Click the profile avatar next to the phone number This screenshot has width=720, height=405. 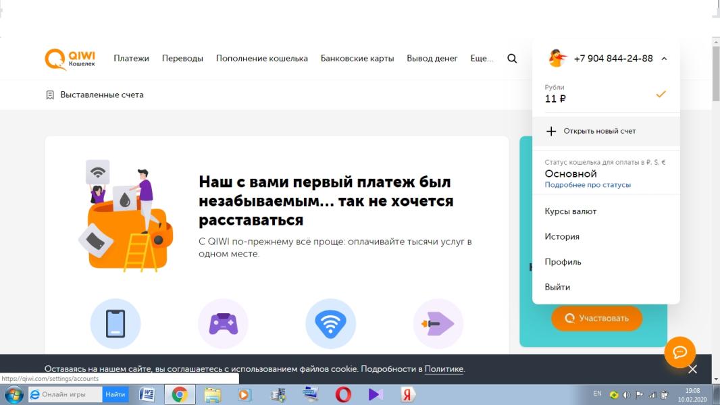point(556,59)
